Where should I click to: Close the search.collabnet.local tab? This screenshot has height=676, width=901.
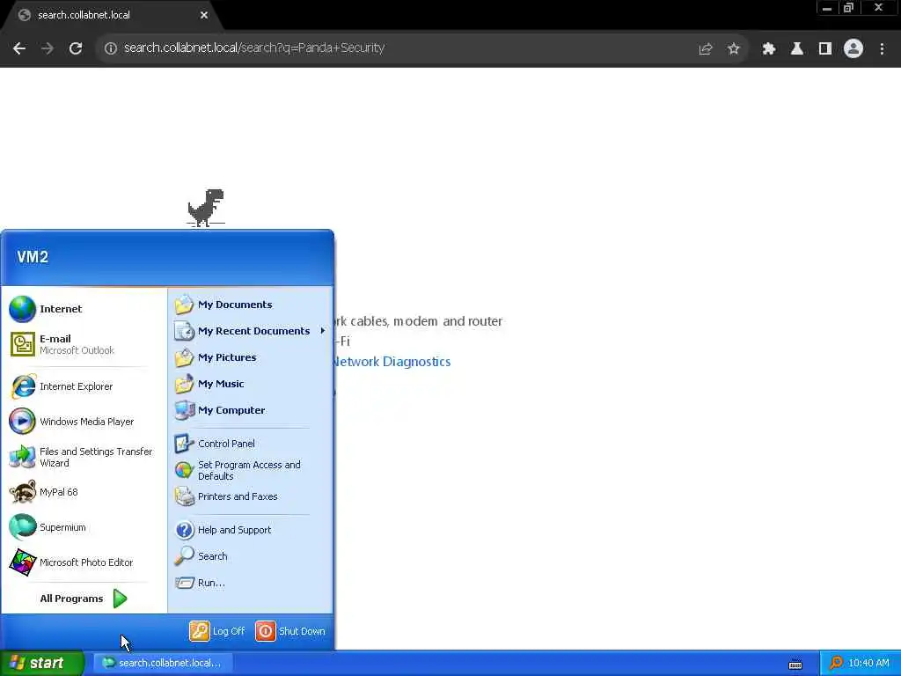[204, 16]
